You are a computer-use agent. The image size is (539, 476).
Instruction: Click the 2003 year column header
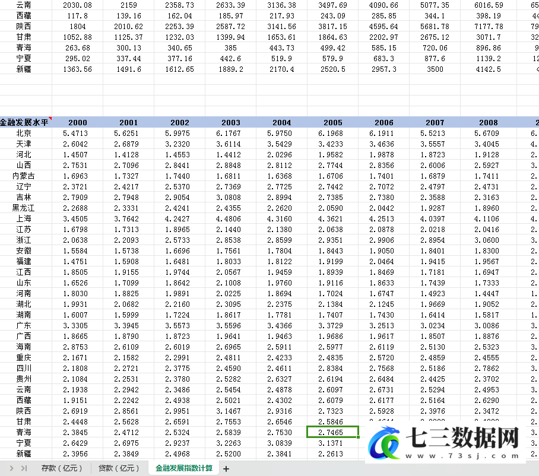coord(231,122)
